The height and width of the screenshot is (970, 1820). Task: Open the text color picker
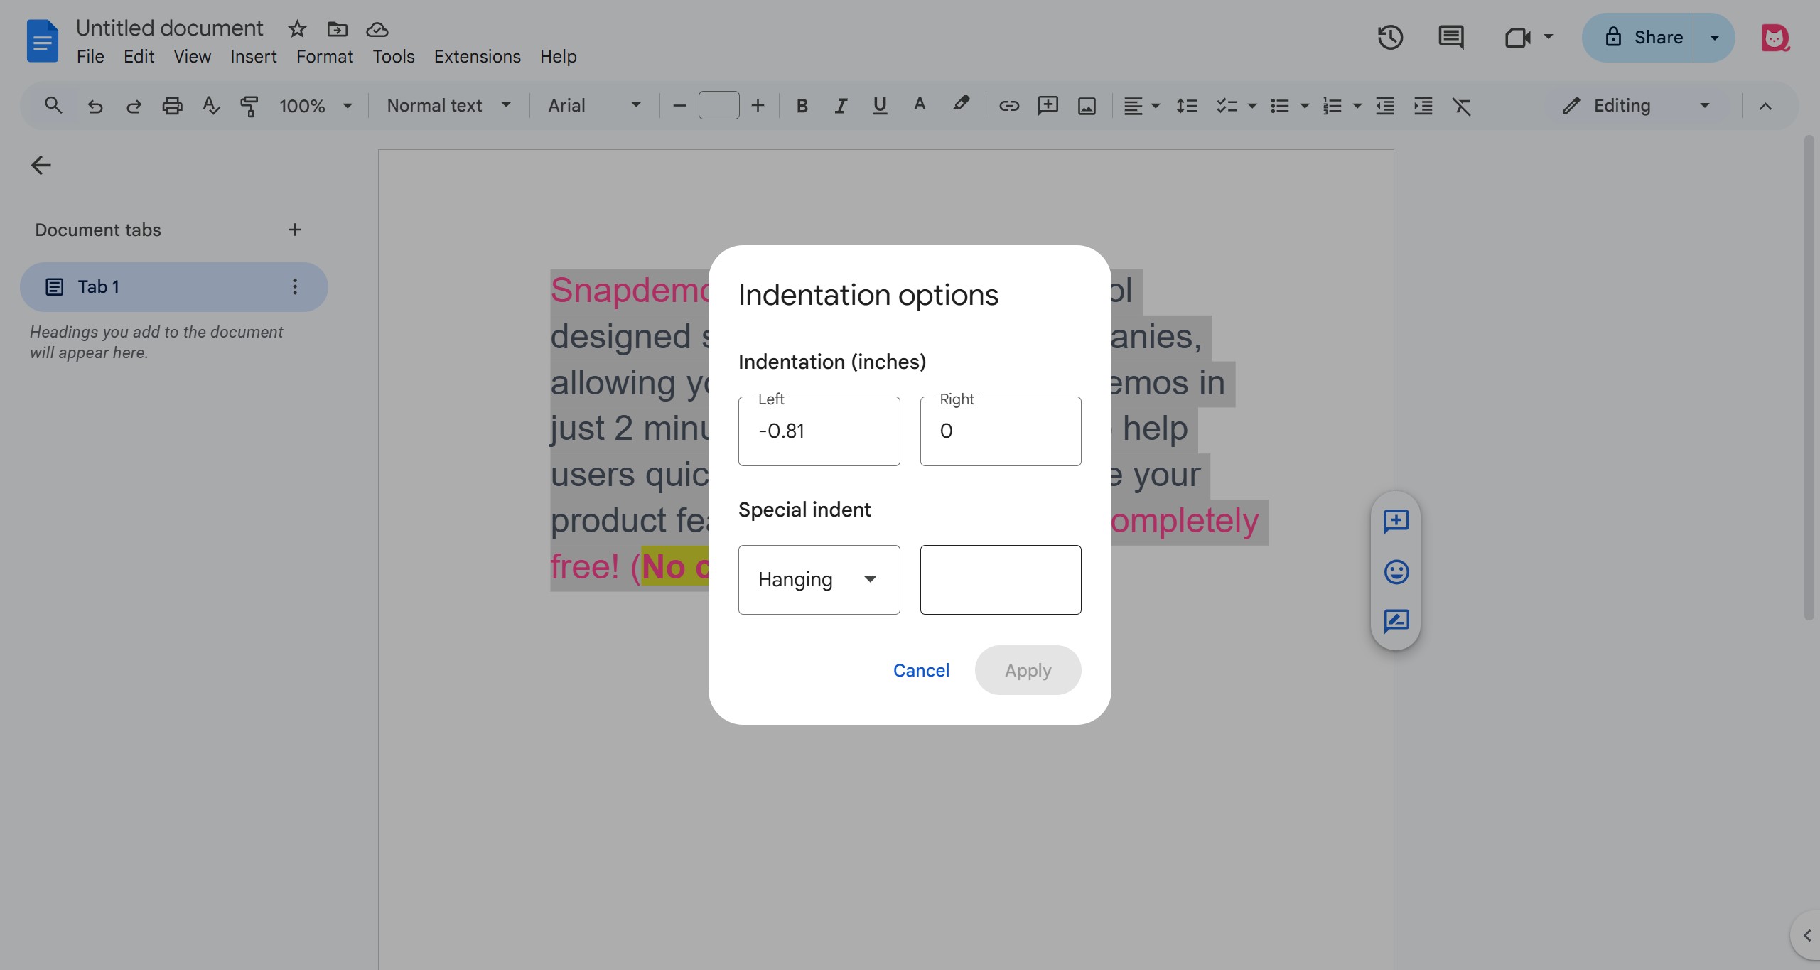(x=920, y=105)
